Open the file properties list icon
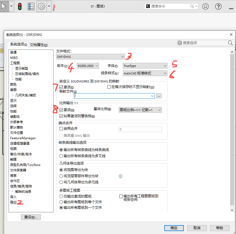 31,6
